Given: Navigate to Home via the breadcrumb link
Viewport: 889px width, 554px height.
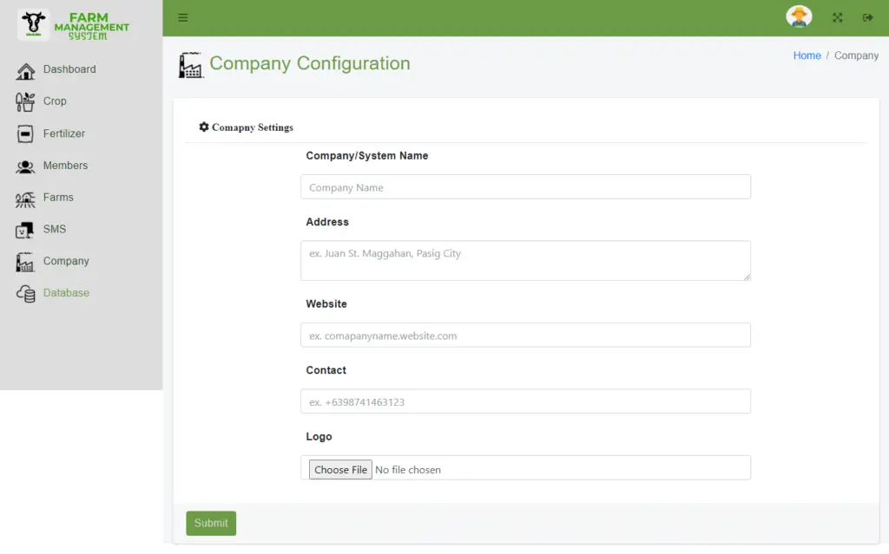Looking at the screenshot, I should tap(807, 55).
